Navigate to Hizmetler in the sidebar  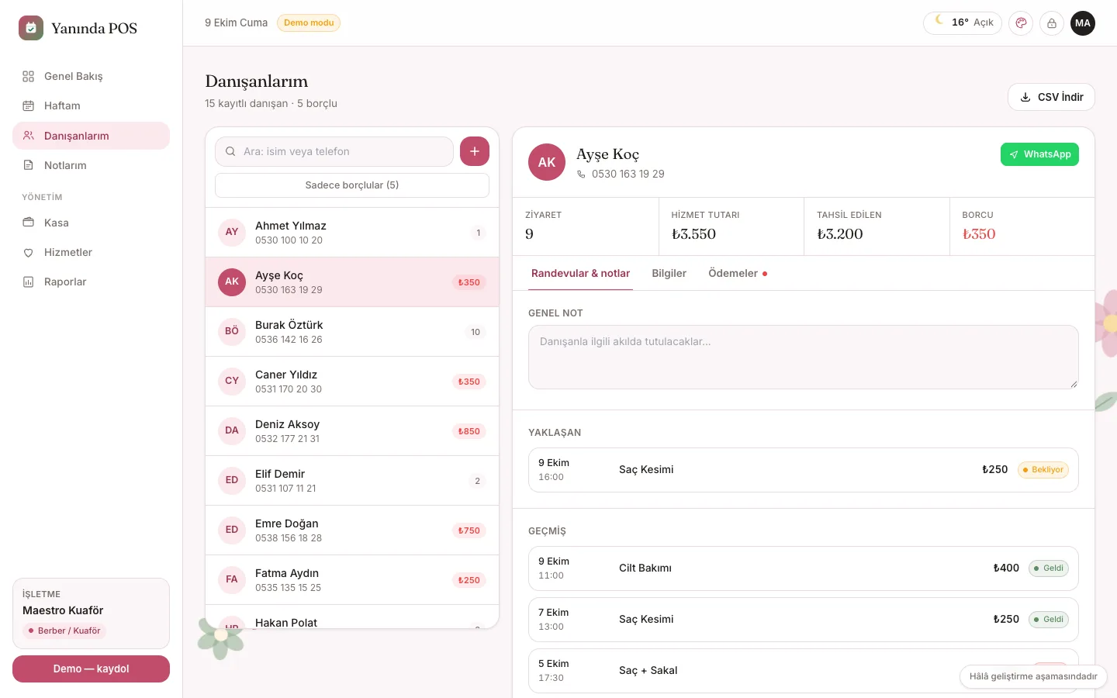tap(91, 252)
